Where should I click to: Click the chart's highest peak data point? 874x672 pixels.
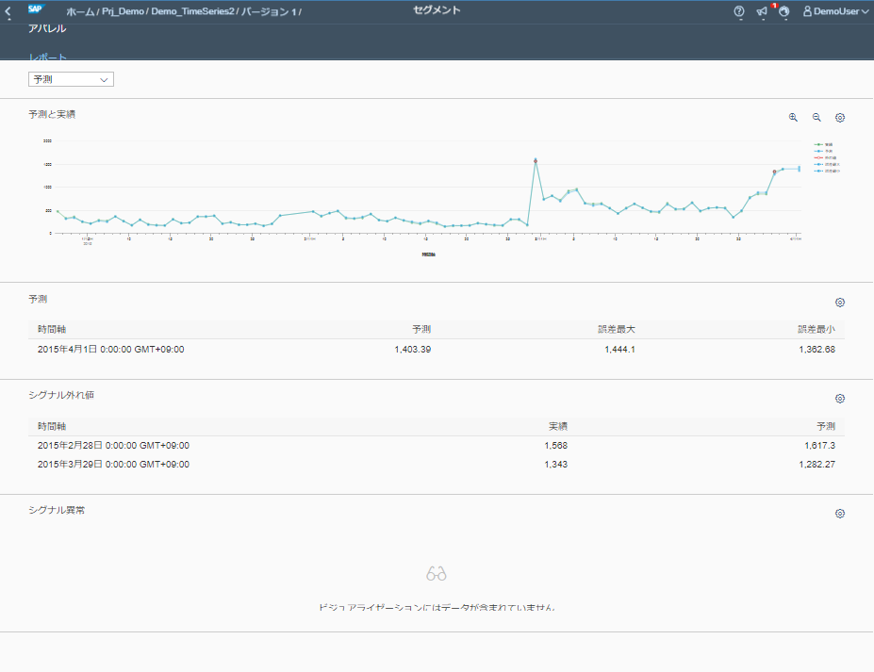[536, 160]
